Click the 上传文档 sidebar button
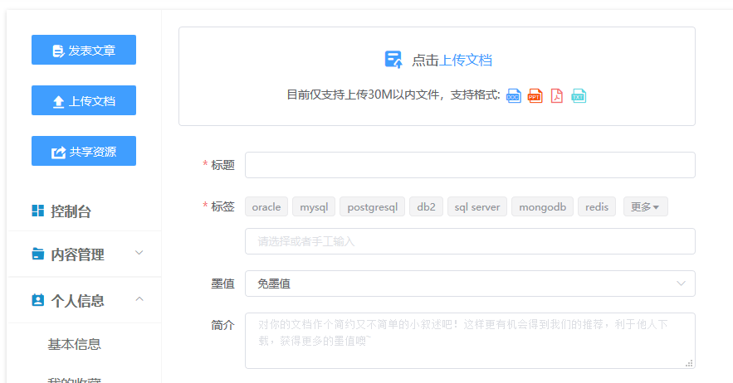The height and width of the screenshot is (383, 733). pyautogui.click(x=84, y=100)
